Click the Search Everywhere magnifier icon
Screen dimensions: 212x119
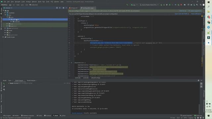click(x=201, y=5)
